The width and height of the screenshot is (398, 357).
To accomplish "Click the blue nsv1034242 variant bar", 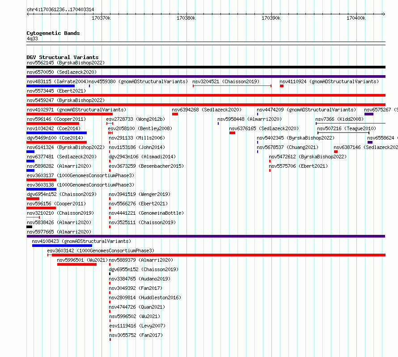I will tap(57, 133).
